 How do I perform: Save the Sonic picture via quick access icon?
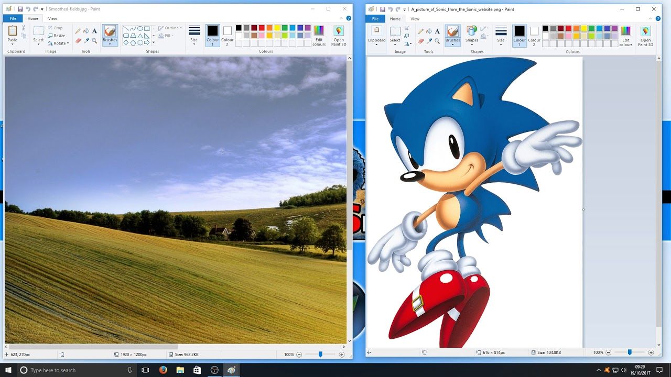[383, 9]
